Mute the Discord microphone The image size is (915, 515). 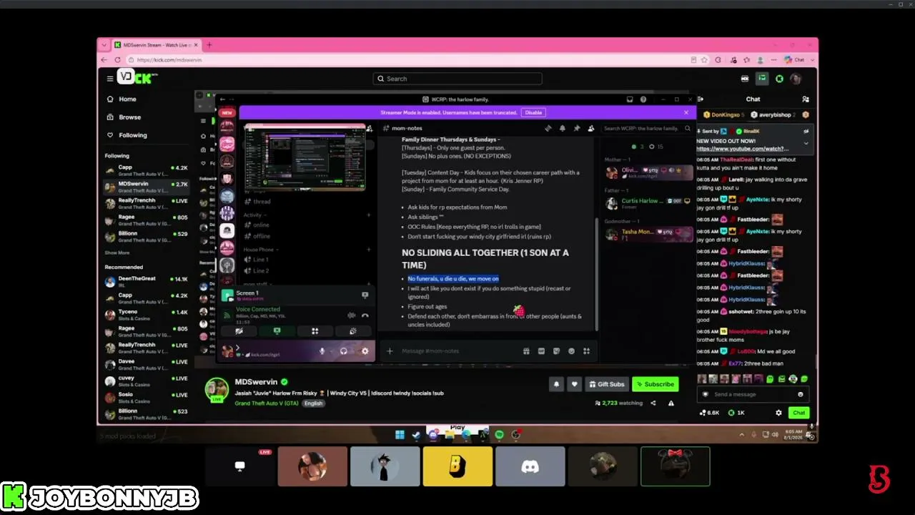(x=322, y=351)
